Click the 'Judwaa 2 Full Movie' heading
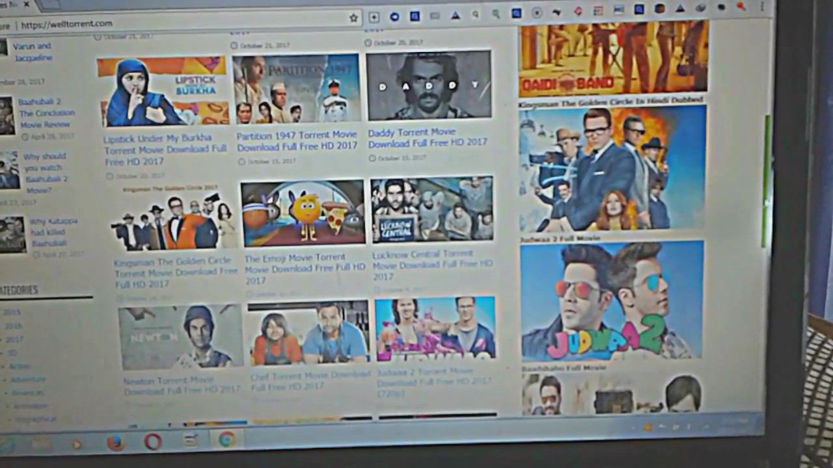The width and height of the screenshot is (833, 468). (x=561, y=239)
